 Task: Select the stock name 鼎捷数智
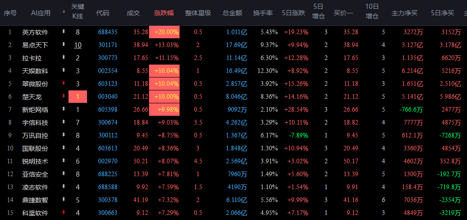(x=35, y=200)
